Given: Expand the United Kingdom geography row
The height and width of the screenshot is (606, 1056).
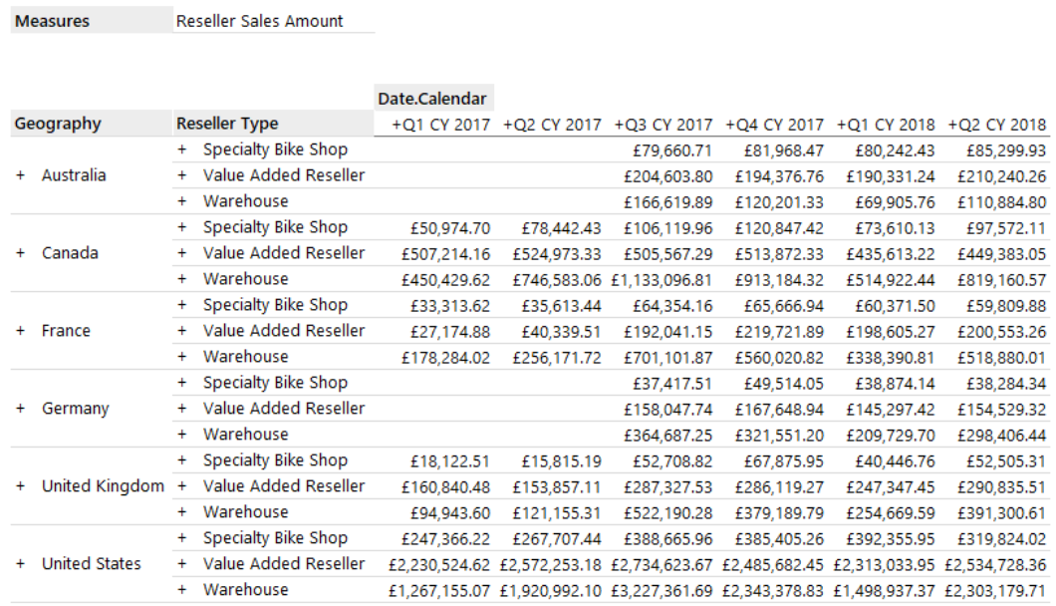Looking at the screenshot, I should tap(20, 486).
